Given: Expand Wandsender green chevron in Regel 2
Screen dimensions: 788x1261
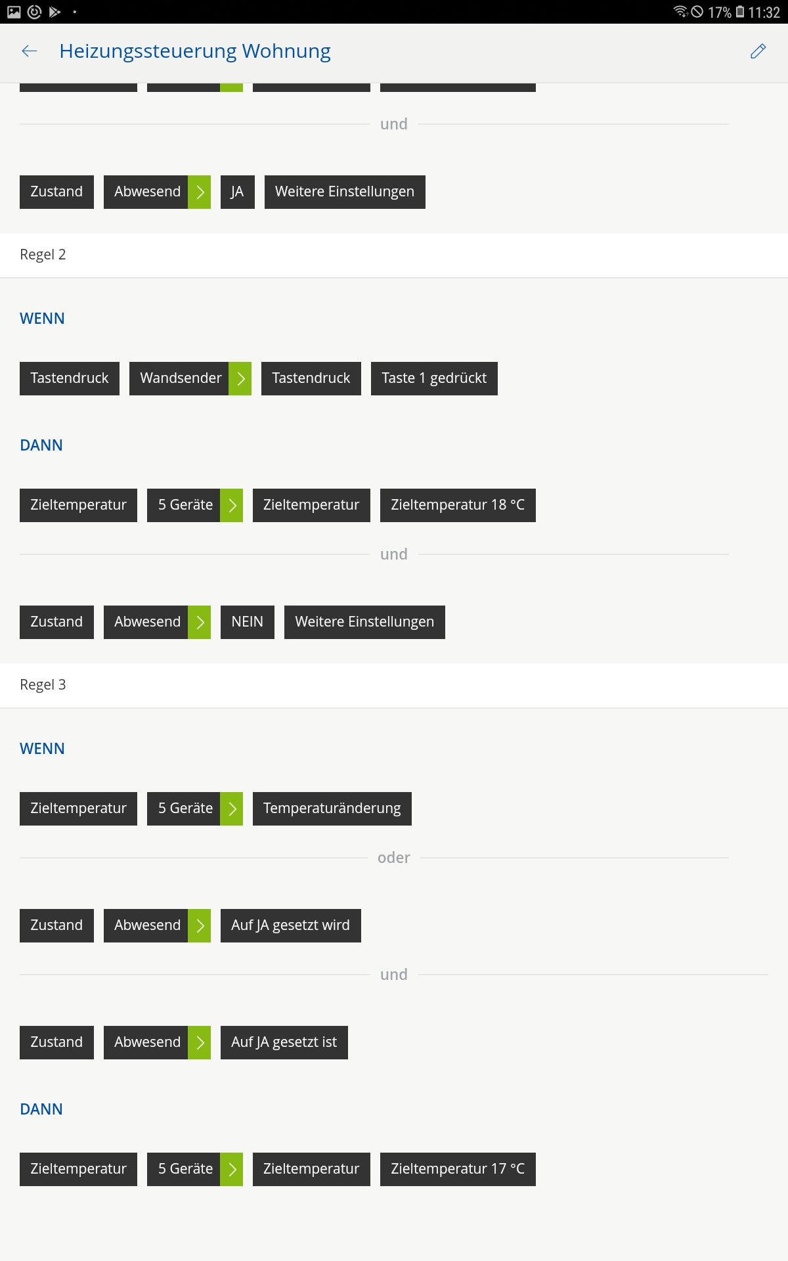Looking at the screenshot, I should tap(240, 378).
